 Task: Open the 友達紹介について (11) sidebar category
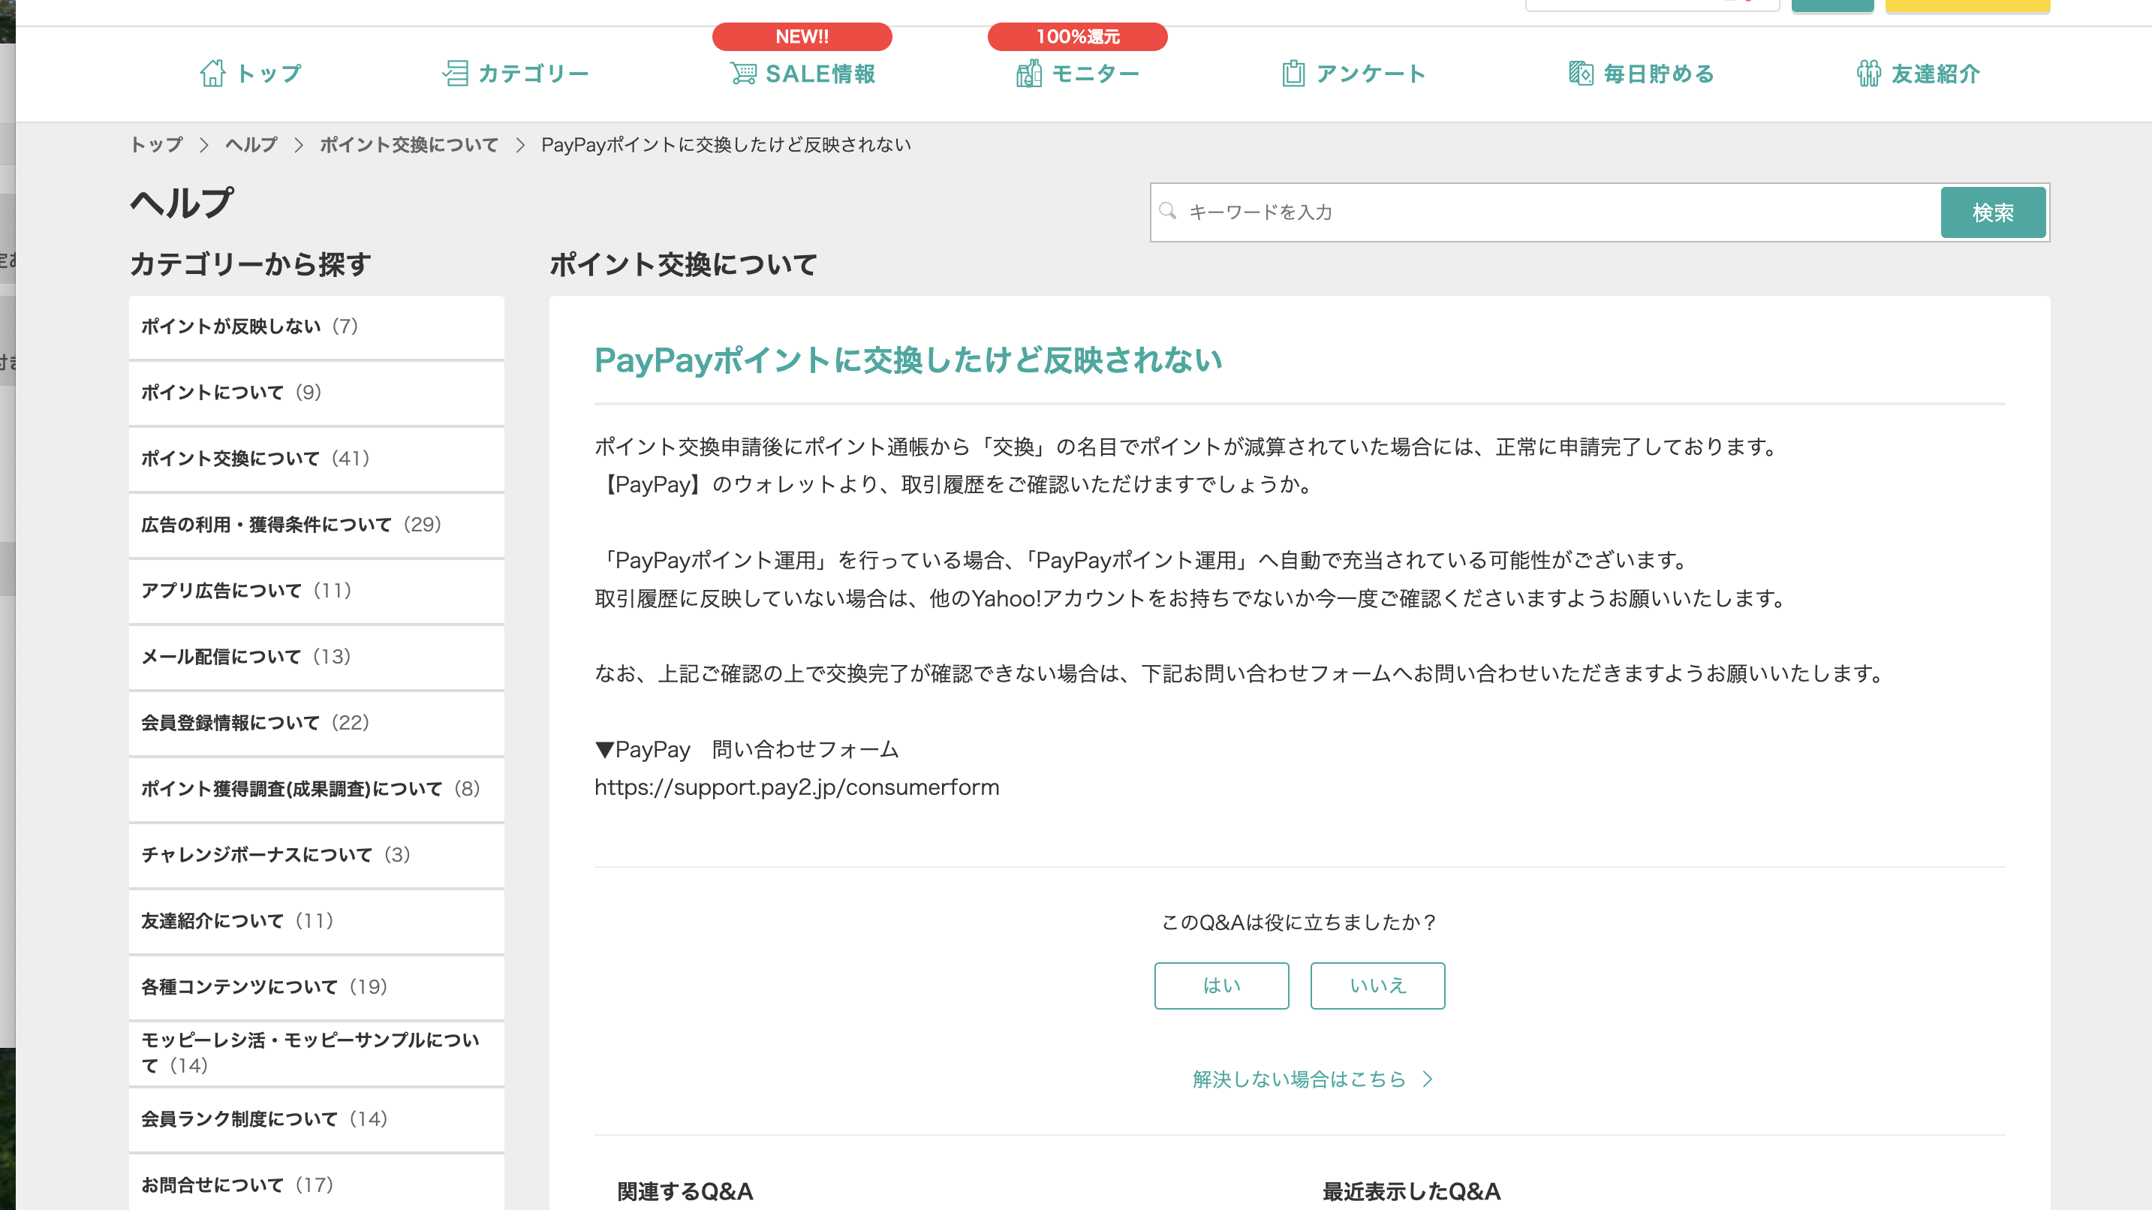point(236,921)
